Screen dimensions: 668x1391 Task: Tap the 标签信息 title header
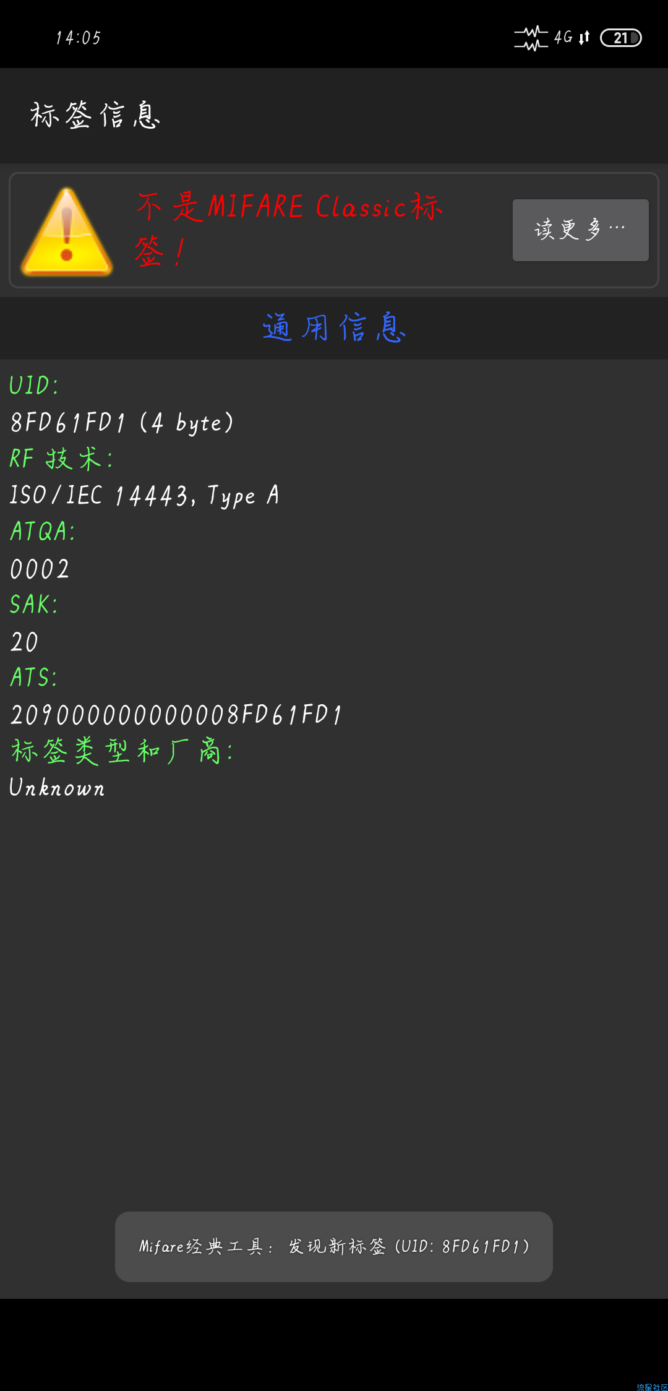click(x=96, y=115)
